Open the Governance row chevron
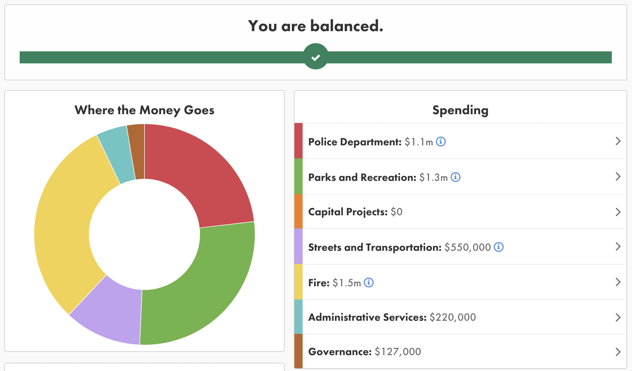This screenshot has height=371, width=632. point(618,352)
